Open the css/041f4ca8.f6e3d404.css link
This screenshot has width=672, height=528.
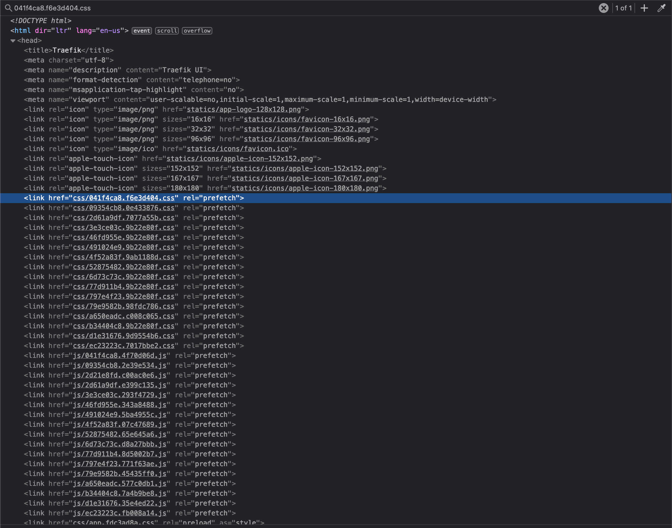pos(124,198)
